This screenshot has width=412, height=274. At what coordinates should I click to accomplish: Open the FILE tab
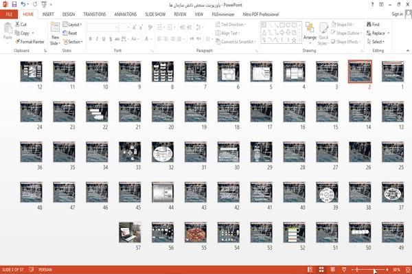(9, 14)
